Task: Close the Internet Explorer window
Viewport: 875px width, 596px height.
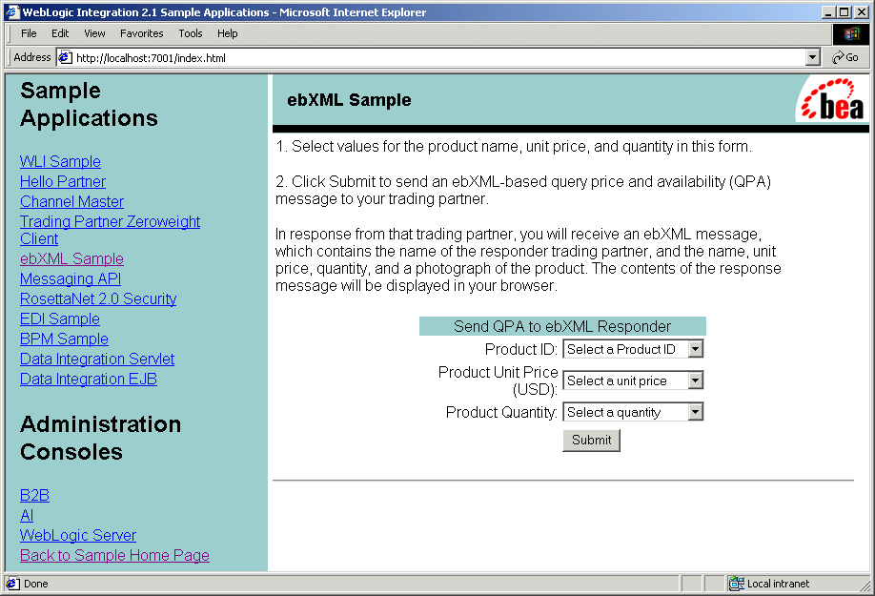Action: click(x=862, y=11)
